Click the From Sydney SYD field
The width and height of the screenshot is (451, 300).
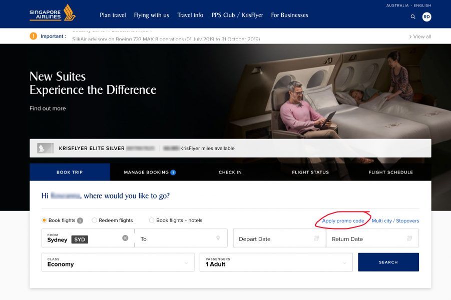(88, 238)
